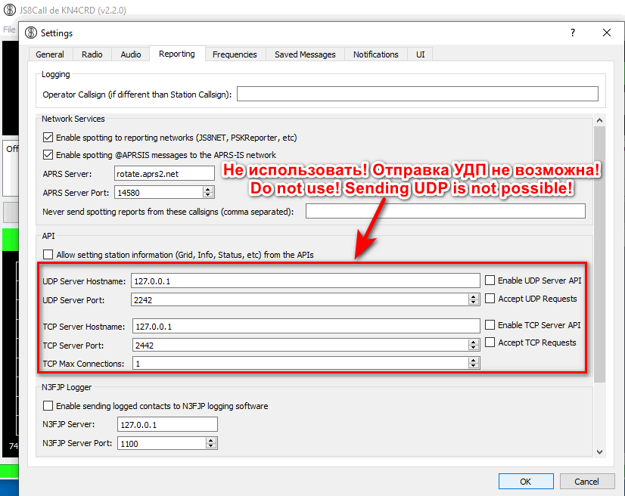Select the Frequencies tab
The width and height of the screenshot is (625, 496).
pos(235,54)
